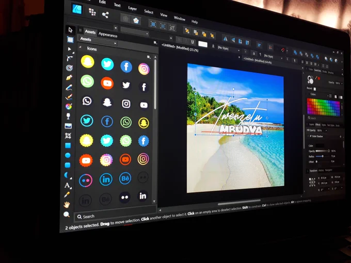The image size is (351, 263).
Task: Open the Assets category dropdown
Action: coord(98,41)
